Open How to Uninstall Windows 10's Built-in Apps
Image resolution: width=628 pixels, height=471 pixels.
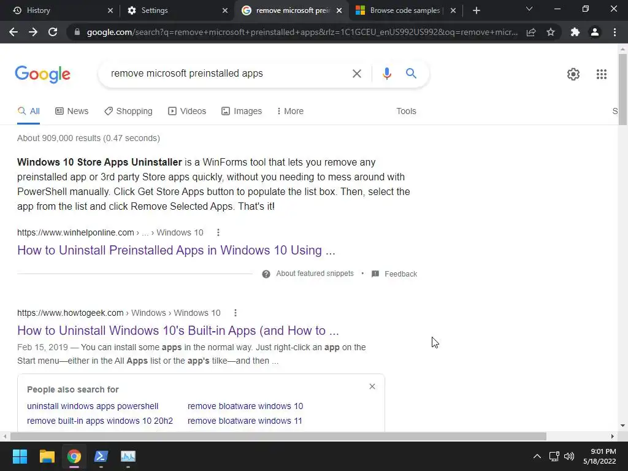coord(178,331)
